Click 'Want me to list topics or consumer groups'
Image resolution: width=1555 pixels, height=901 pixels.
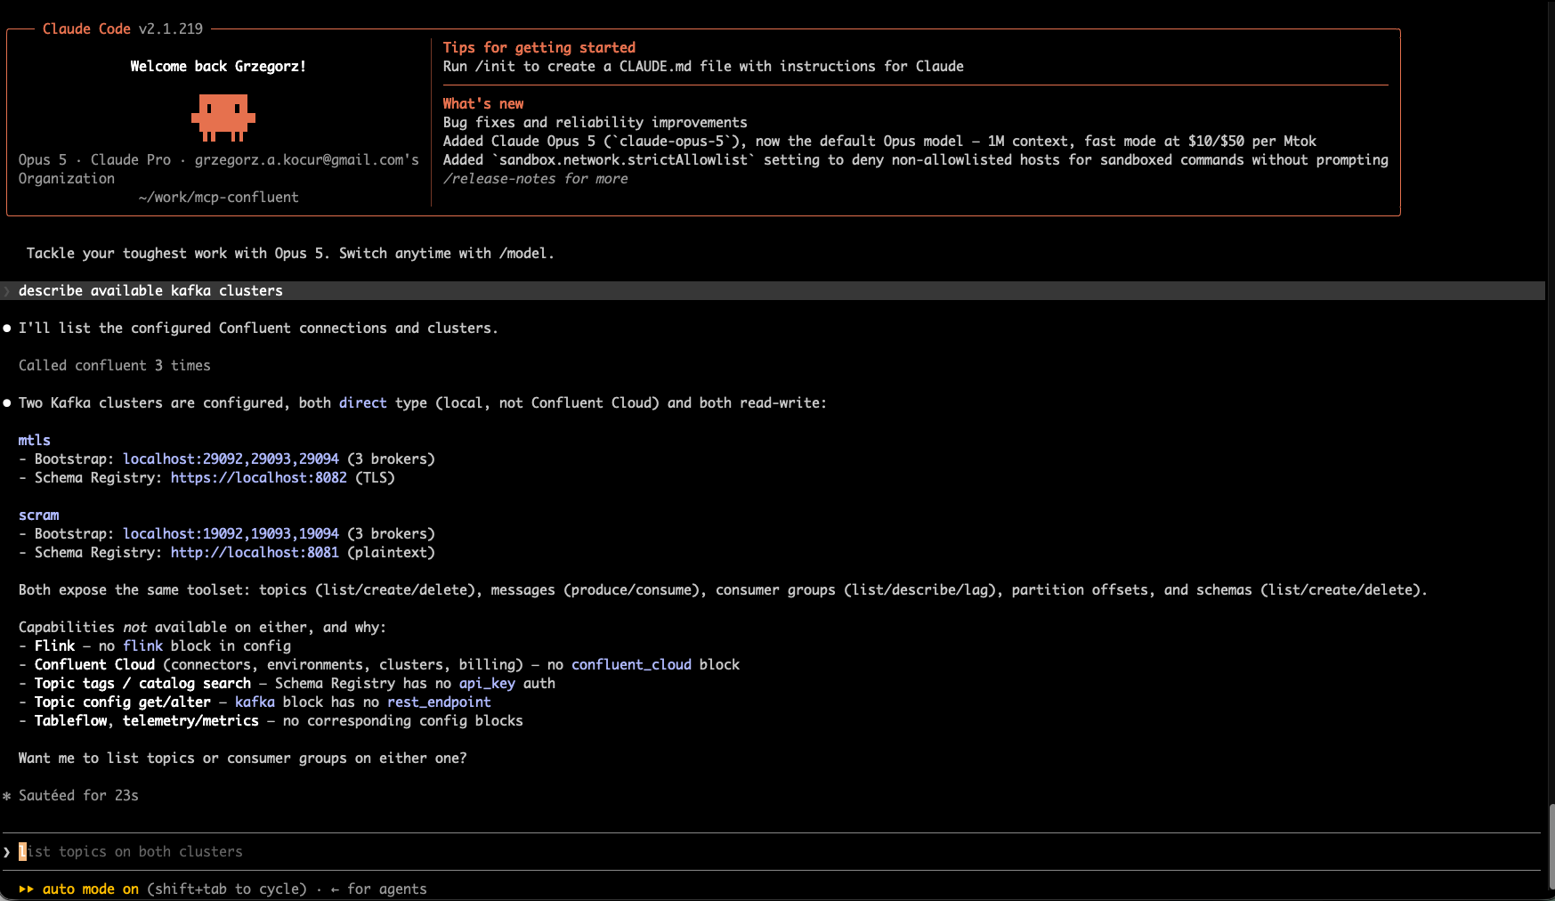pos(243,759)
